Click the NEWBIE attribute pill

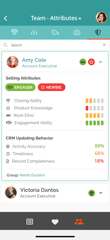(52, 87)
